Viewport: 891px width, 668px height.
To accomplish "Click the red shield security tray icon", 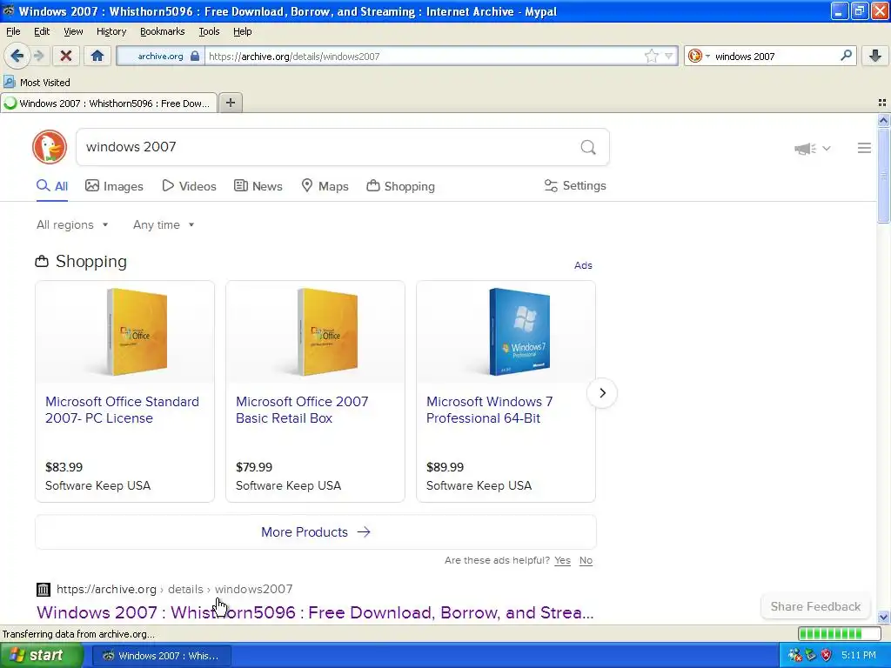I will click(827, 656).
